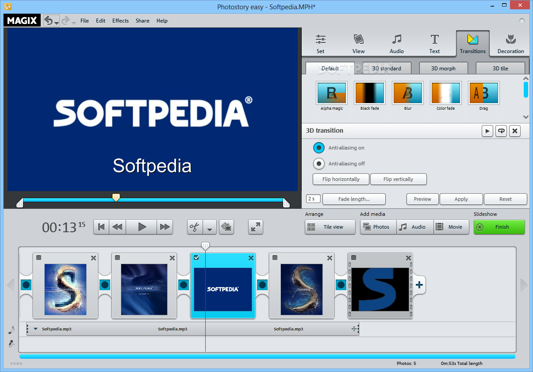
Task: Choose the Black fade transition
Action: coord(370,96)
